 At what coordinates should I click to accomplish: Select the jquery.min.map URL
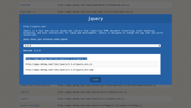click(59, 70)
